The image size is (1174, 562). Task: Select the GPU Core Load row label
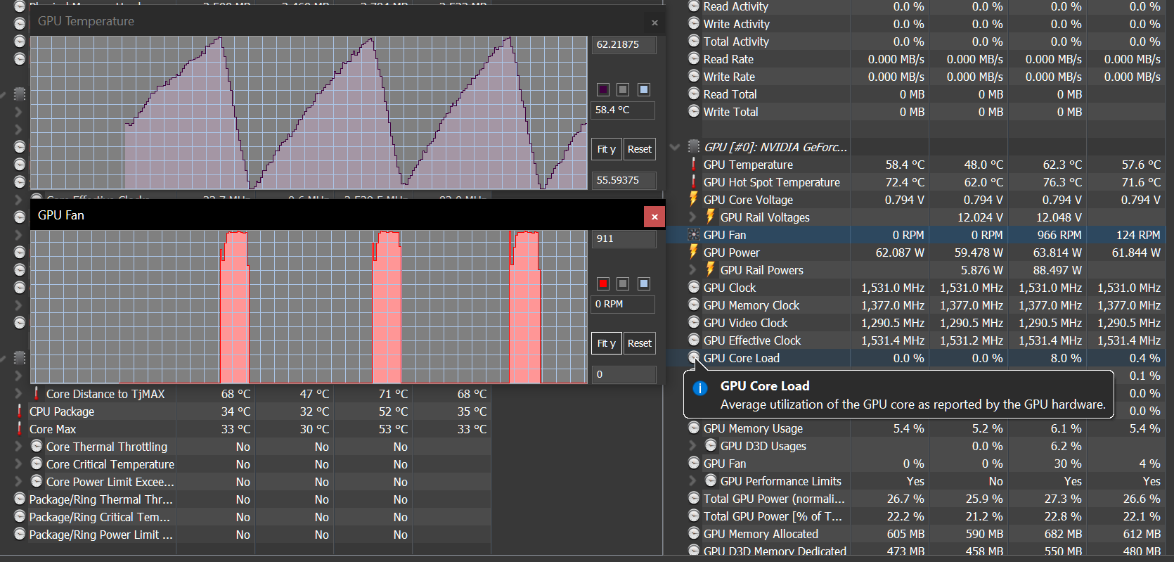741,358
